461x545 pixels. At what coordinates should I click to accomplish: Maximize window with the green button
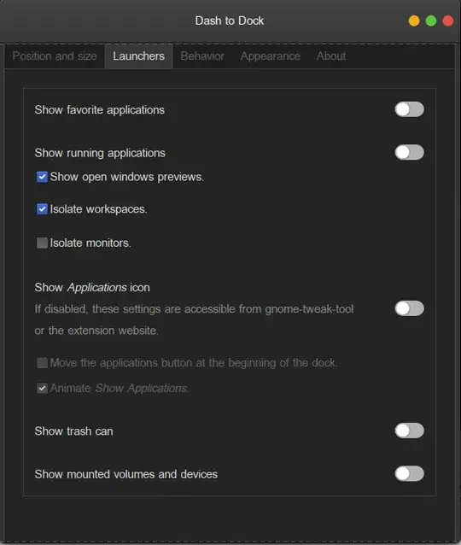(x=431, y=21)
